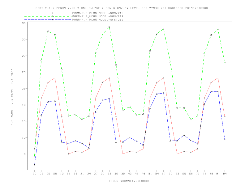Click x-axis forecast hour label 78
The width and height of the screenshot is (245, 189).
[x=211, y=174]
